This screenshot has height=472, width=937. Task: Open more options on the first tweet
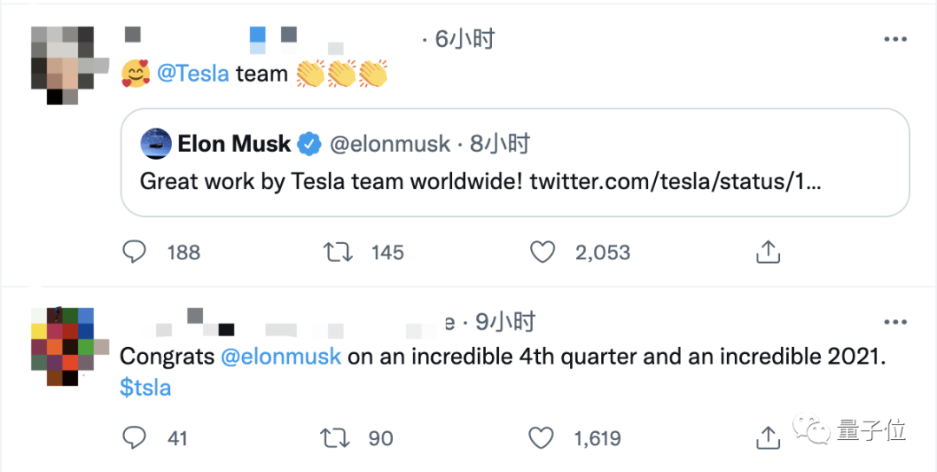tap(894, 39)
